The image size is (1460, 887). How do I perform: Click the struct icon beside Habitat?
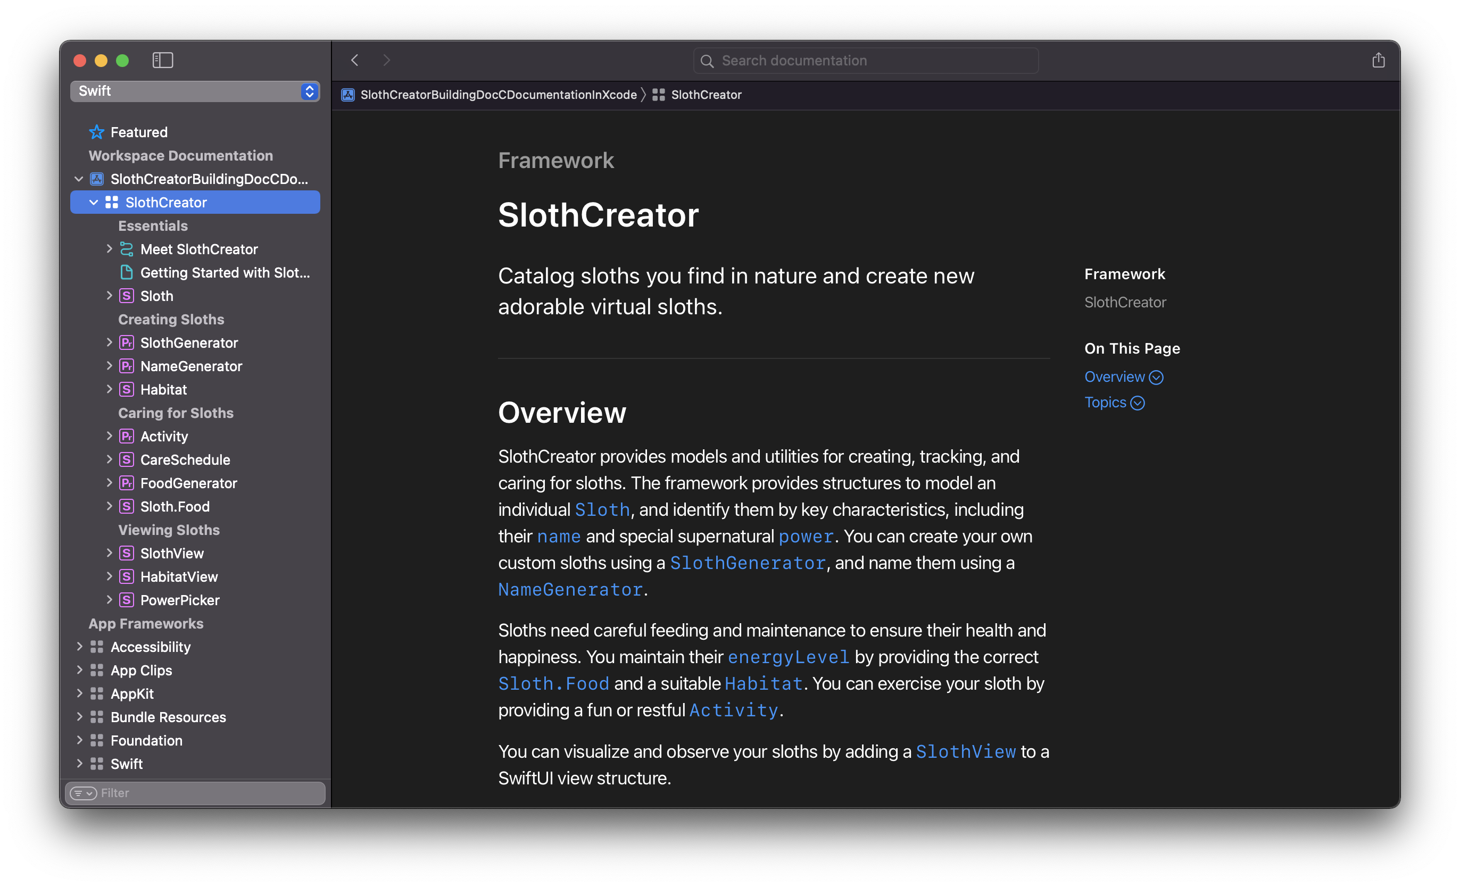[x=127, y=390]
